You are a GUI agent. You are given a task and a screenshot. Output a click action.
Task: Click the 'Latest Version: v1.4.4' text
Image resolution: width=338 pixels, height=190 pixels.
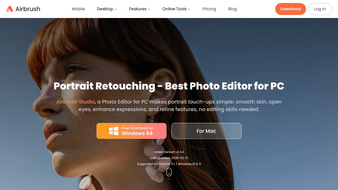tap(169, 152)
